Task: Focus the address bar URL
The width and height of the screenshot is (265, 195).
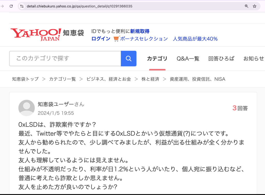Action: (79, 6)
